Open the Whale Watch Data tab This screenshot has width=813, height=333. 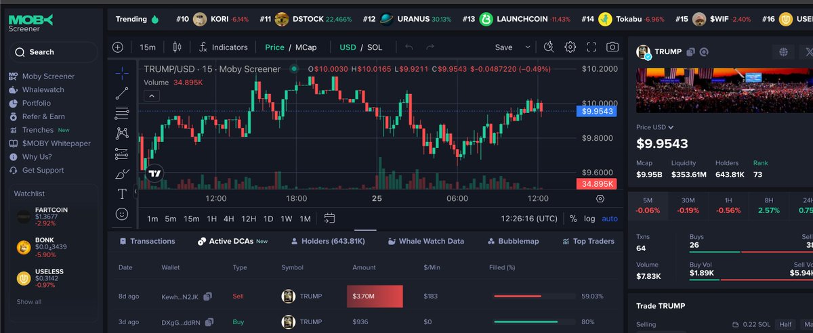click(x=426, y=241)
